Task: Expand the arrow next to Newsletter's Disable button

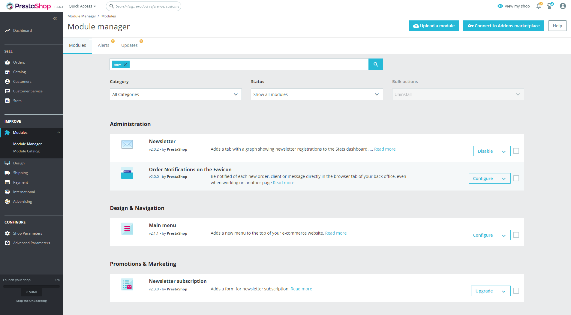Action: point(504,151)
